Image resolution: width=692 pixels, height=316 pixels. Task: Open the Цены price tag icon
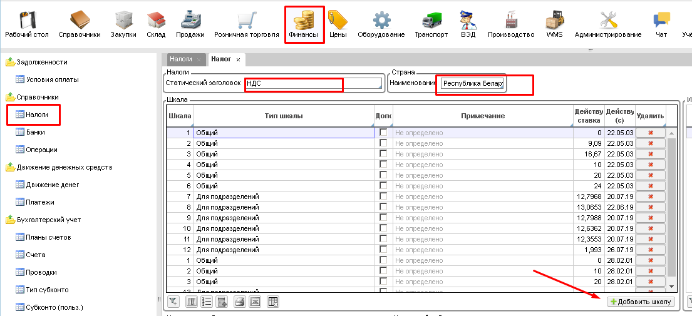(338, 24)
